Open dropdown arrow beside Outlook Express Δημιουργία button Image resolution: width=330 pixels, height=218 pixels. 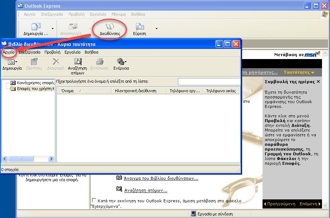(53, 28)
